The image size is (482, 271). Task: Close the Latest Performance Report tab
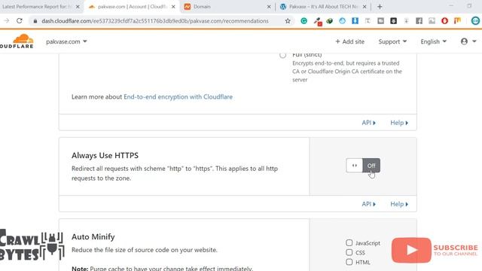coord(78,7)
